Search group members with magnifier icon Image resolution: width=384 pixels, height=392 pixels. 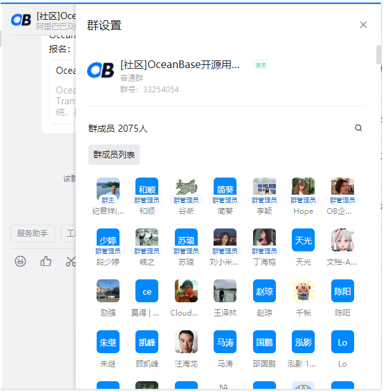coord(359,128)
